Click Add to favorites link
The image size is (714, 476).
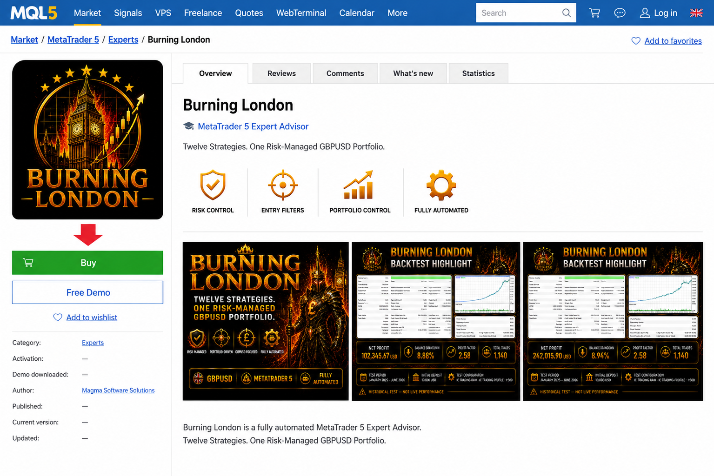(x=673, y=41)
